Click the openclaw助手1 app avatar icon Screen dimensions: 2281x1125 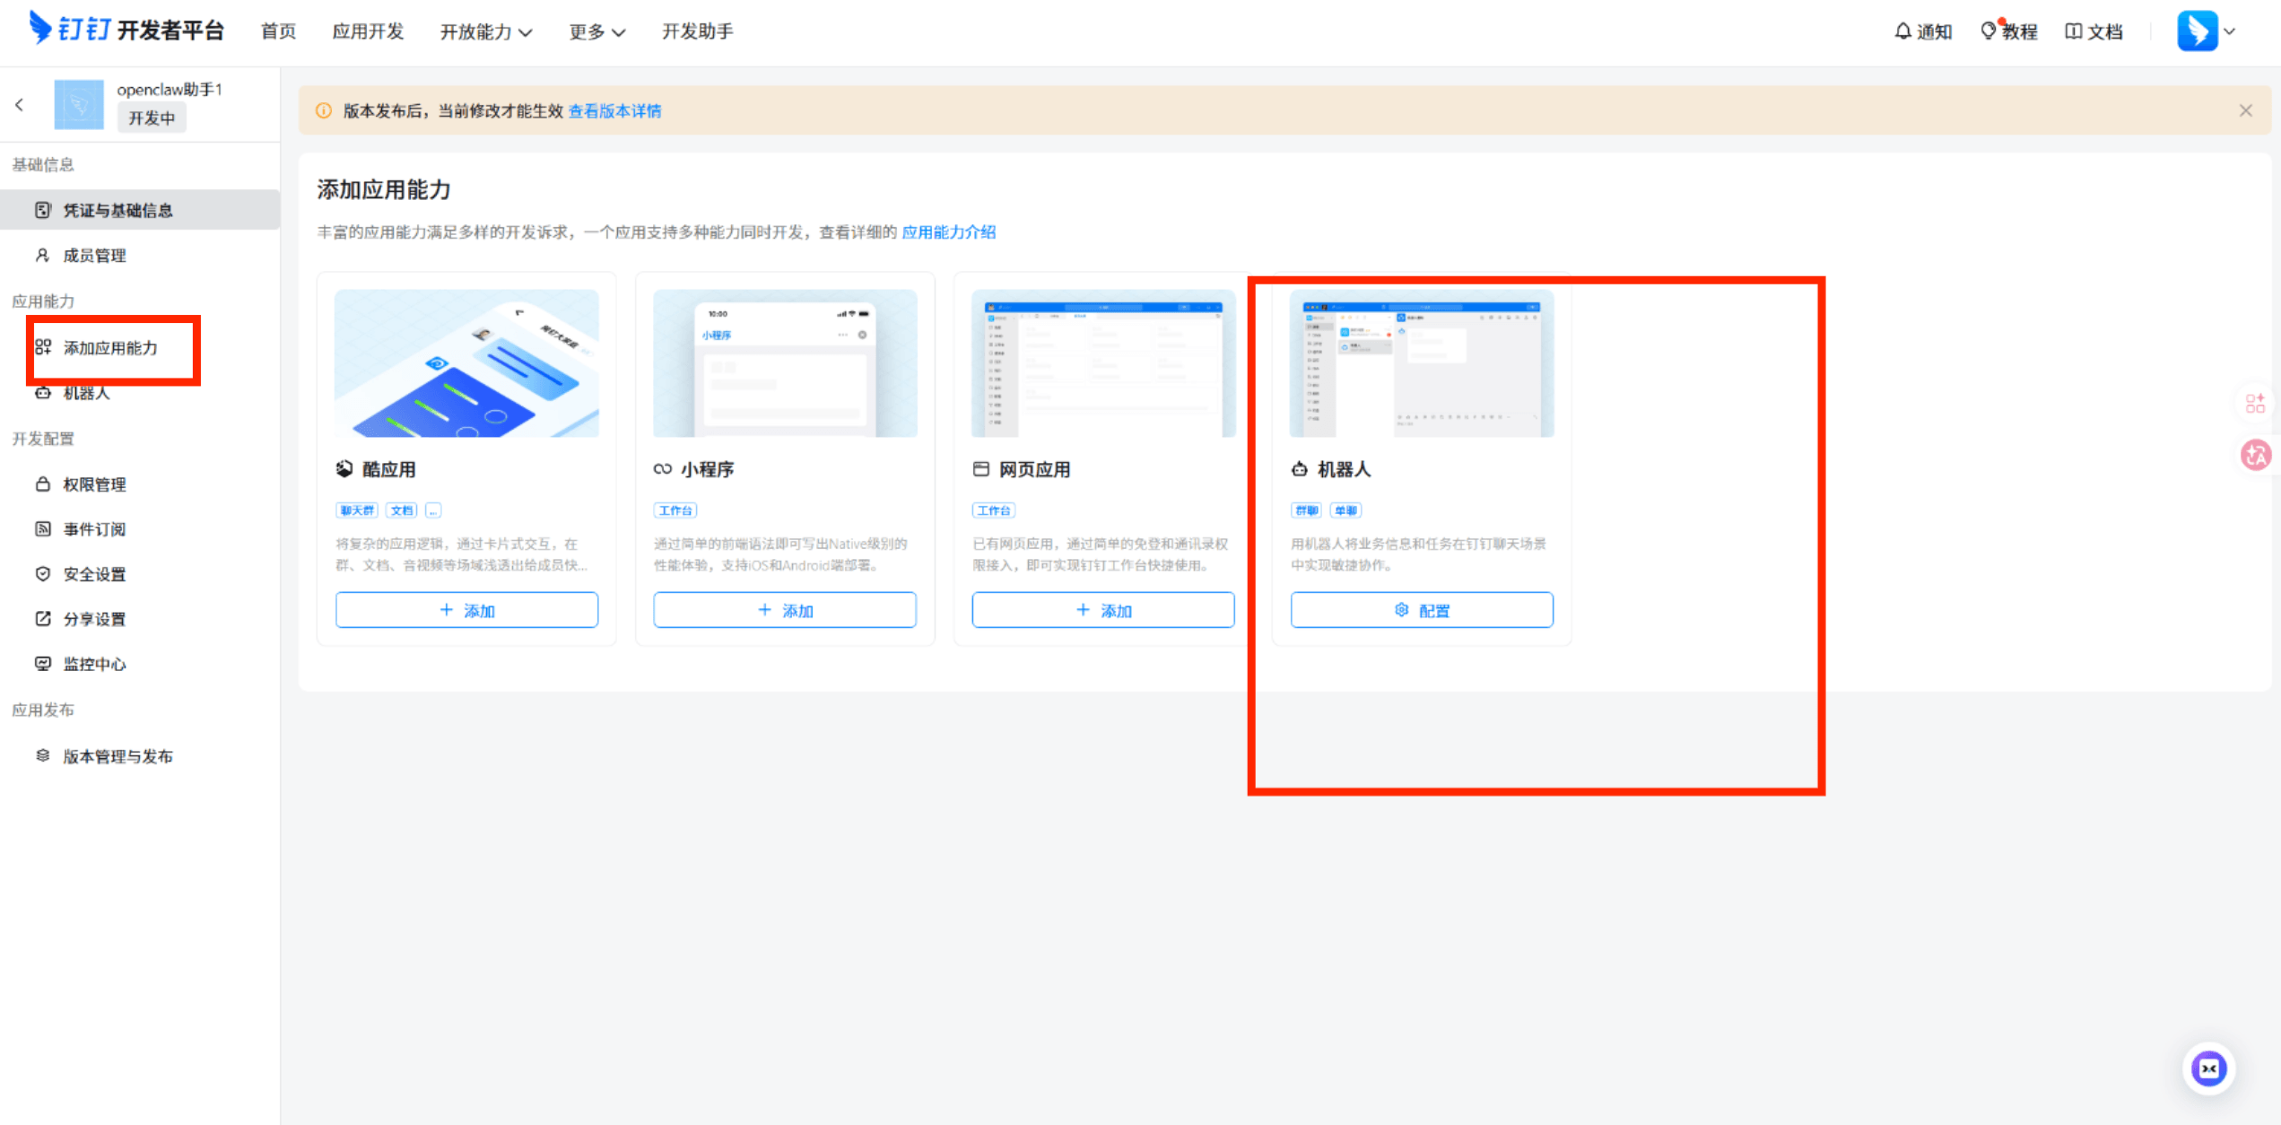[79, 105]
